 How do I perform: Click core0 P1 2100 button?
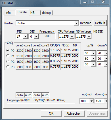pyautogui.click(x=20, y=56)
